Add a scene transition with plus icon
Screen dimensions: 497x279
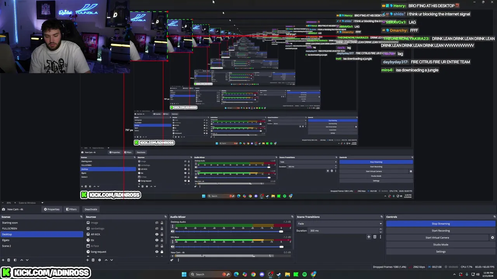pos(369,237)
